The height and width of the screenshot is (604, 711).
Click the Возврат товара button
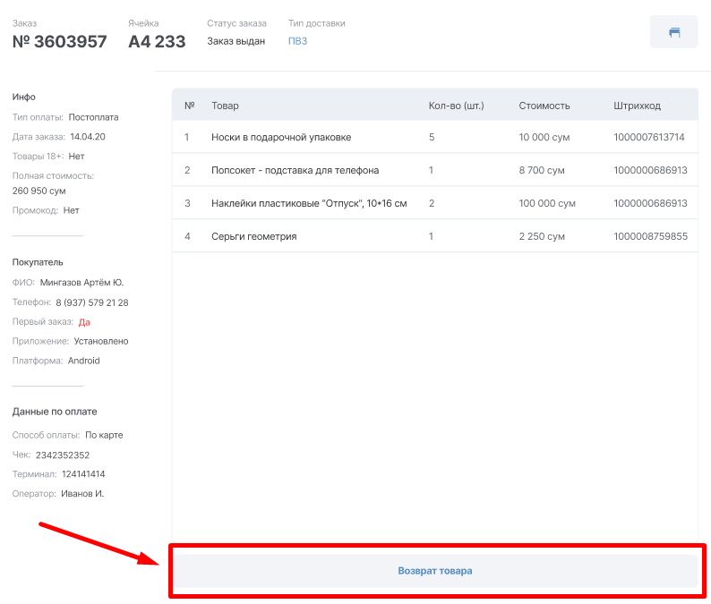pos(435,571)
